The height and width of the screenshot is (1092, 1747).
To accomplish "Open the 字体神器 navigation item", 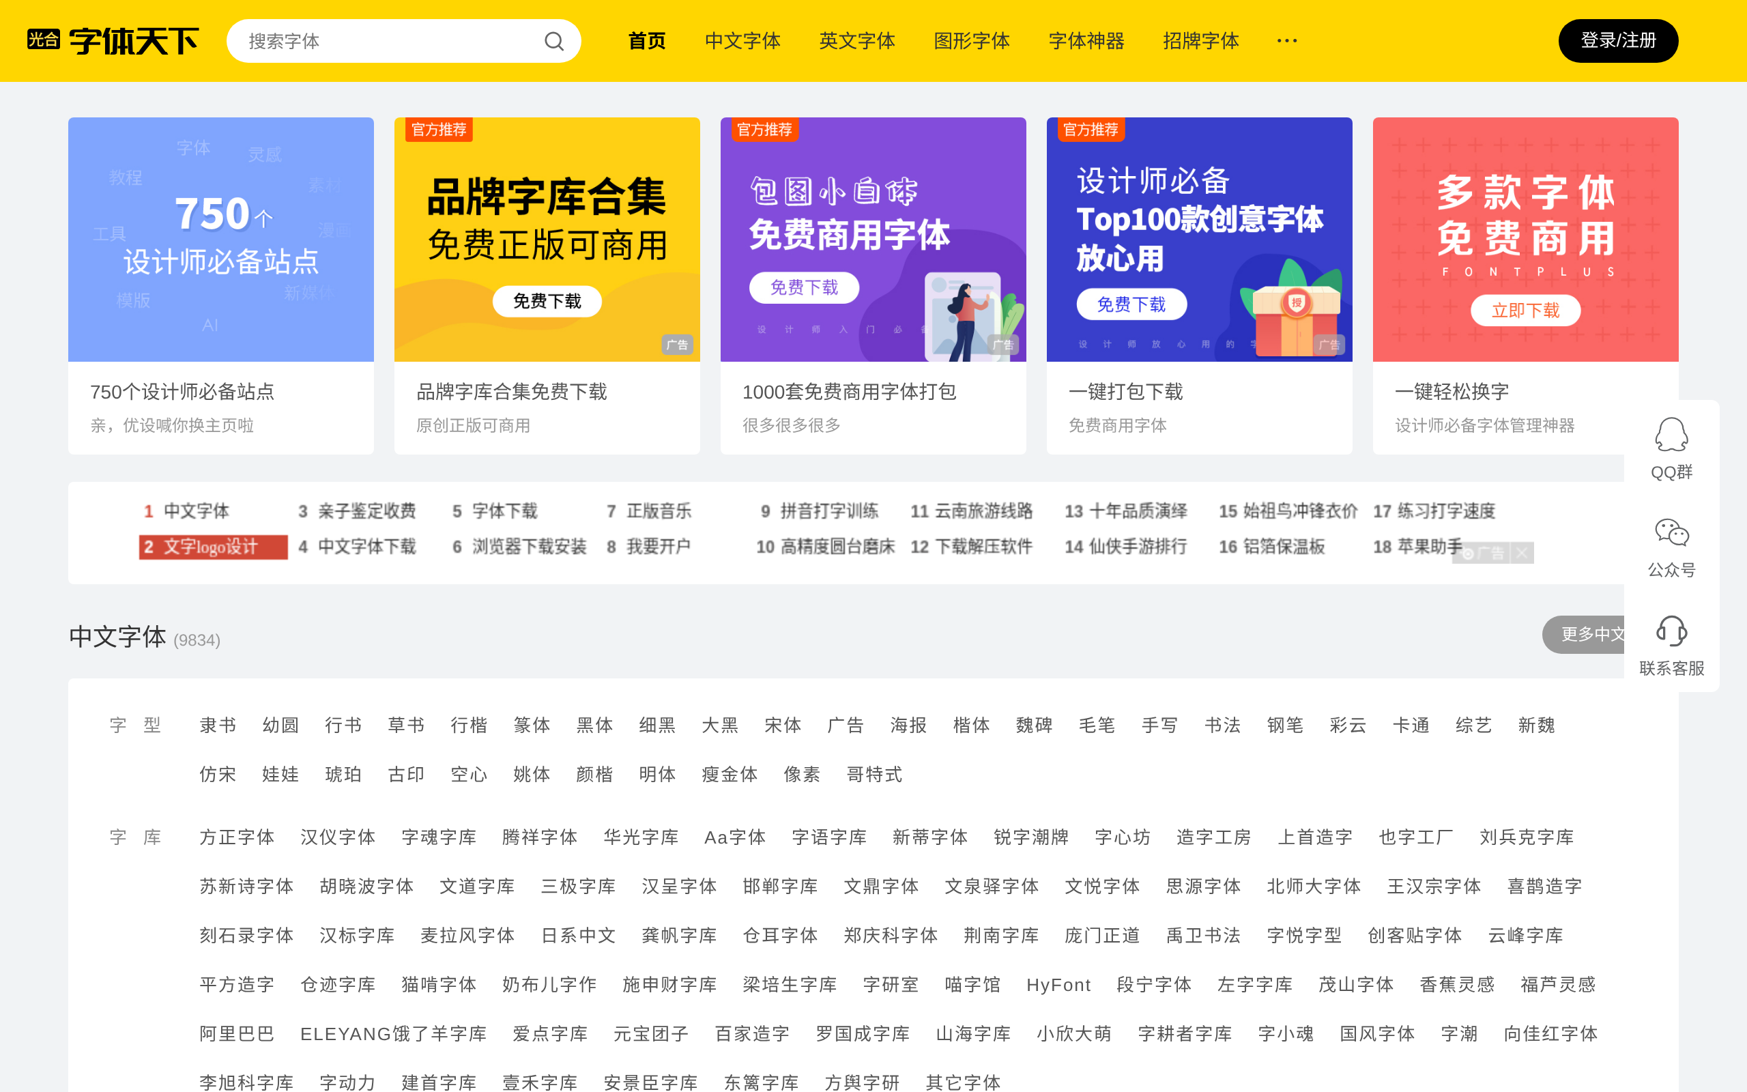I will coord(1086,41).
